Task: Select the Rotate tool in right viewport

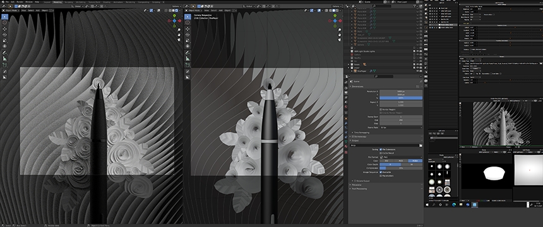Action: (188, 35)
